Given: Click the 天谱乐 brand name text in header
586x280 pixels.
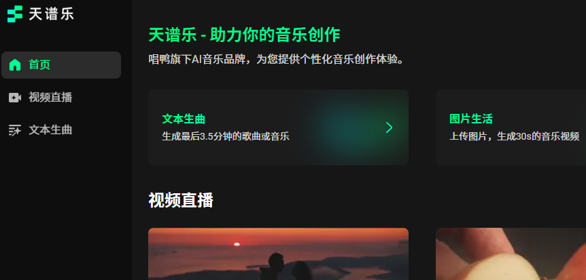Looking at the screenshot, I should pyautogui.click(x=51, y=14).
